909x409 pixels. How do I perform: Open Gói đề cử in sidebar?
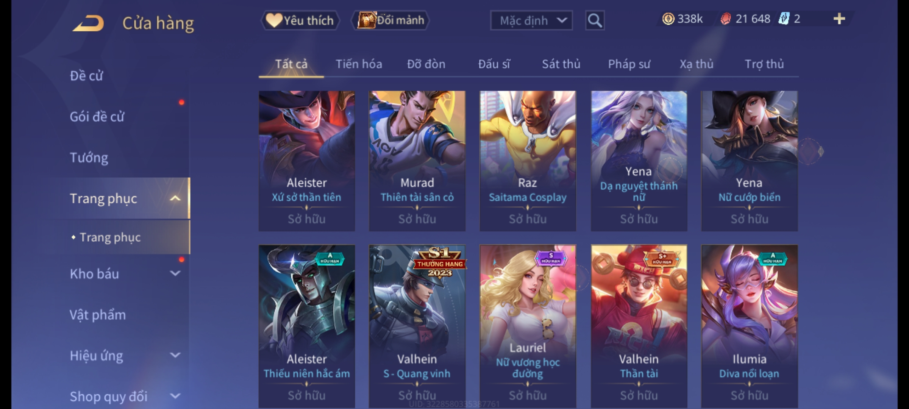(x=97, y=117)
